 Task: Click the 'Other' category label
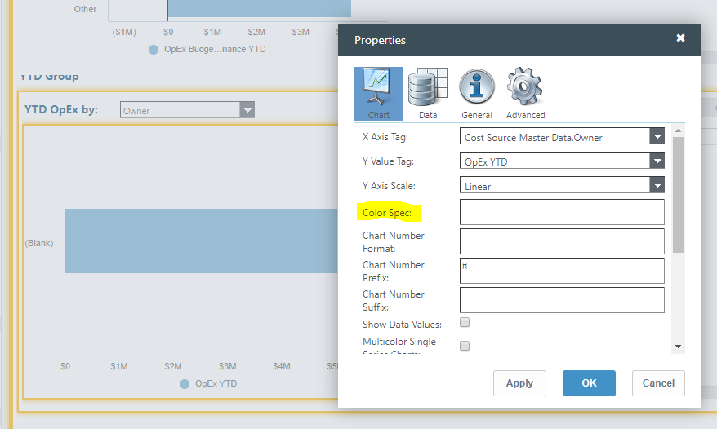(x=85, y=9)
